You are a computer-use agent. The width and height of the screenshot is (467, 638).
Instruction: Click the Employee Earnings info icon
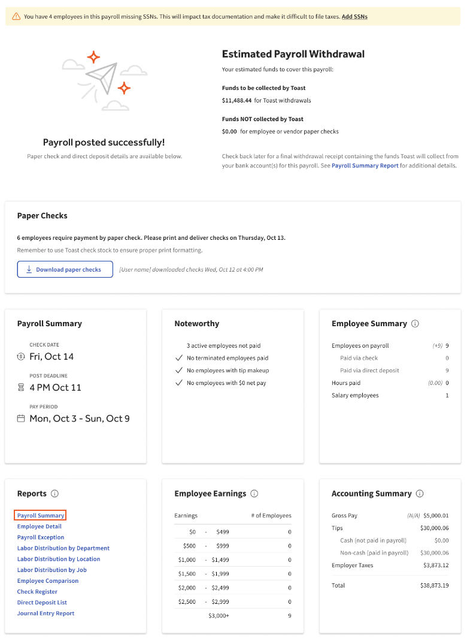254,493
